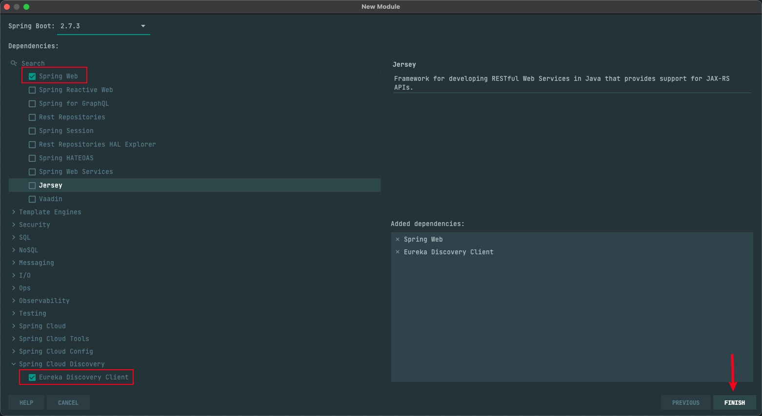Image resolution: width=762 pixels, height=416 pixels.
Task: Tick the Spring HATEOAS checkbox
Action: [32, 158]
